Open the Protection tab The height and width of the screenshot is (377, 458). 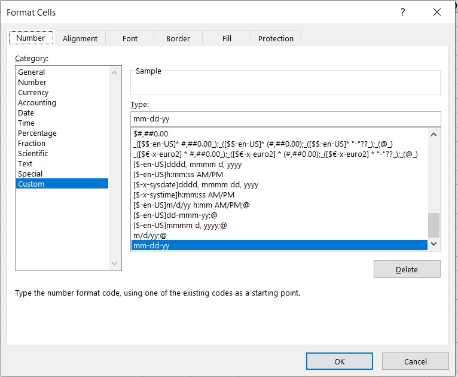pos(276,38)
